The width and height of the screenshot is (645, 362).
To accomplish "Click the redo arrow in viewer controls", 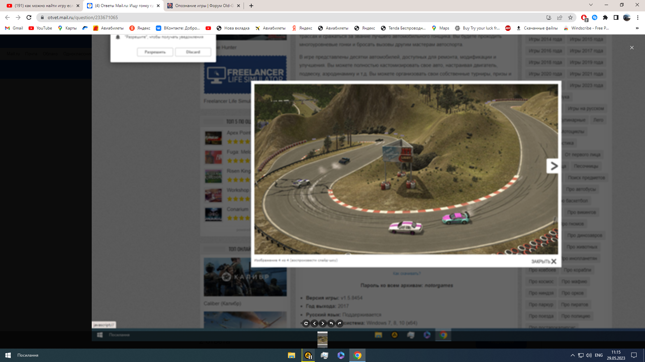I will [x=340, y=323].
